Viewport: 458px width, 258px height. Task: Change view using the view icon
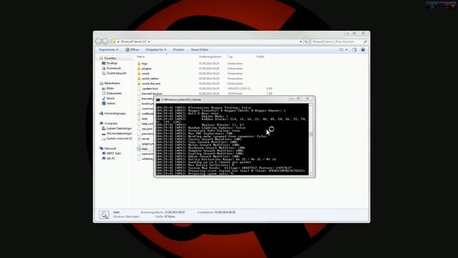341,49
